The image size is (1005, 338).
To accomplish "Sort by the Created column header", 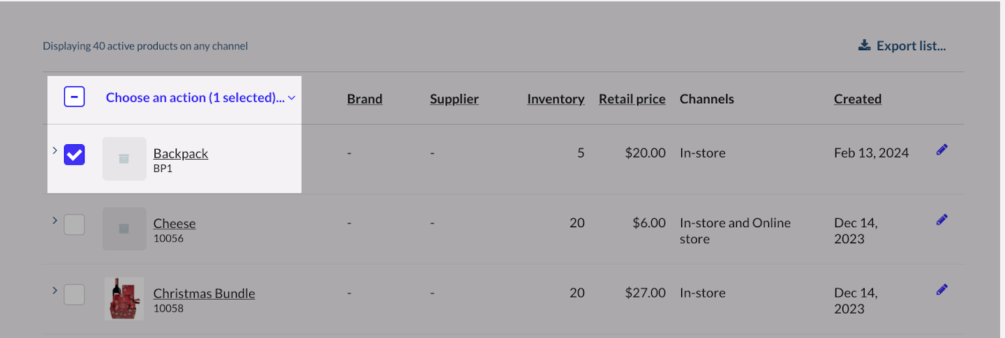I will tap(857, 99).
